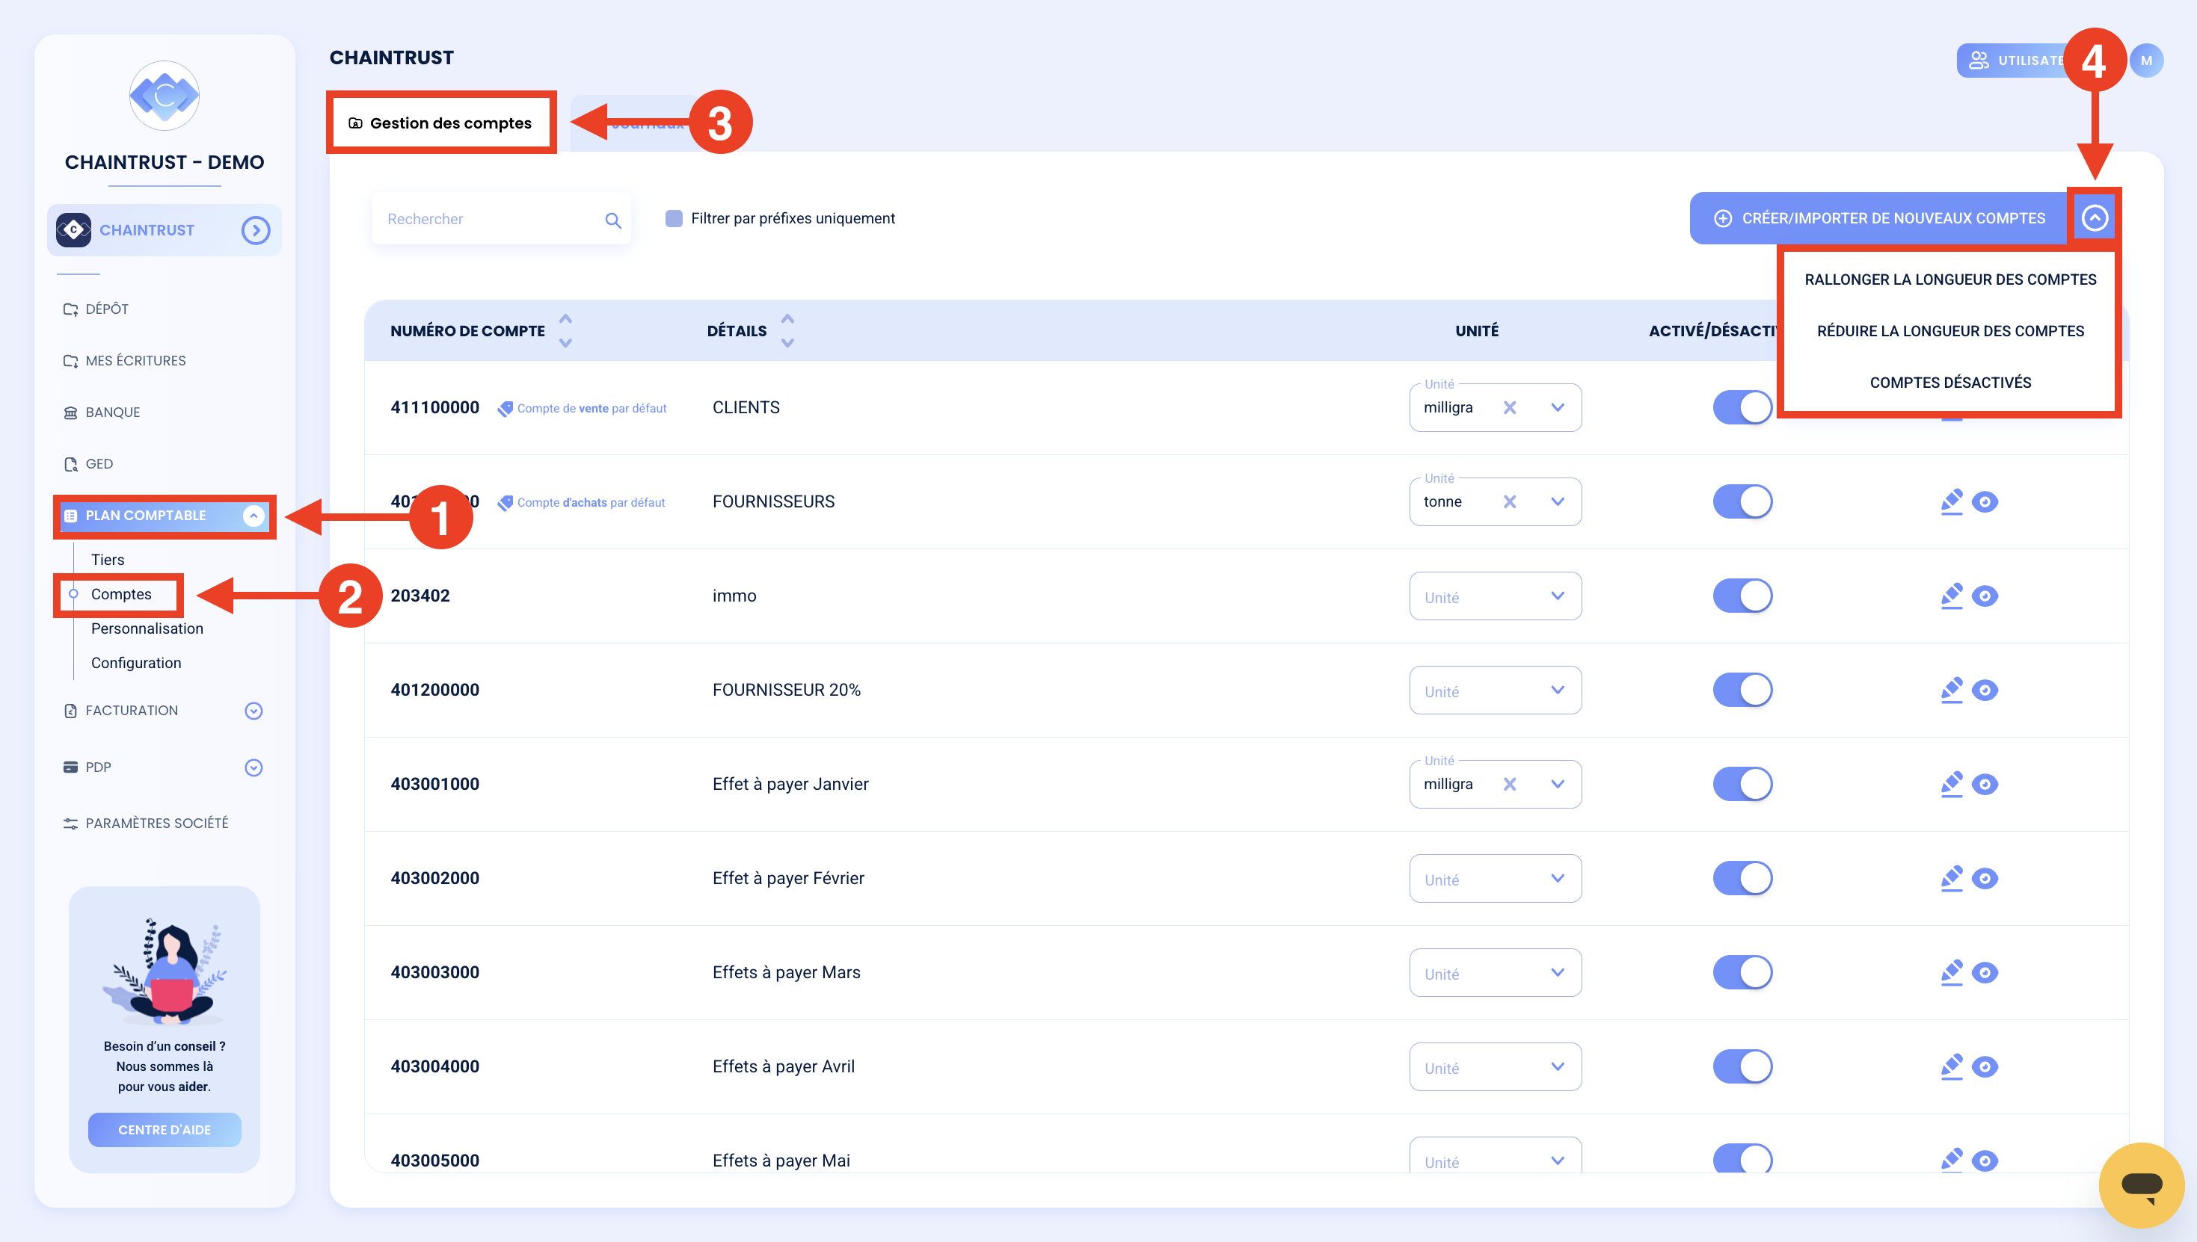This screenshot has height=1242, width=2197.
Task: Click the Chaintrust arrow circle icon
Action: click(x=255, y=230)
